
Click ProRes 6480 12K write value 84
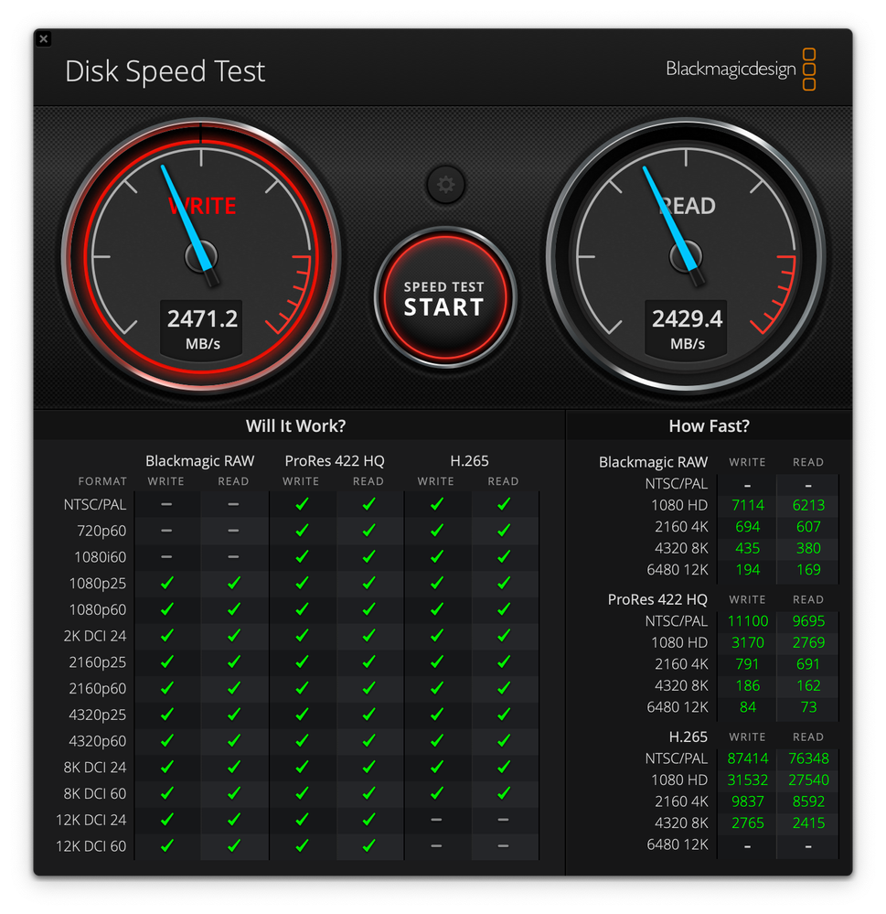tap(747, 707)
